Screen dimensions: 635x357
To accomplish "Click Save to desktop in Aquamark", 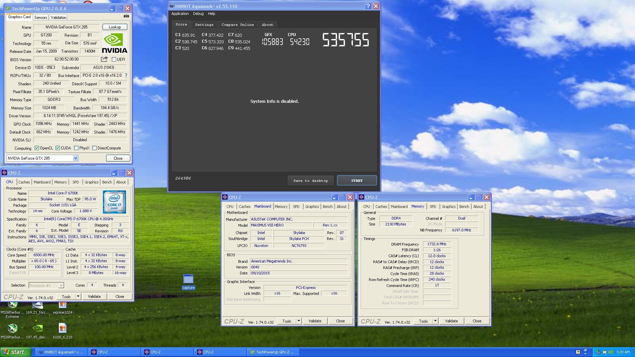I will [x=311, y=180].
